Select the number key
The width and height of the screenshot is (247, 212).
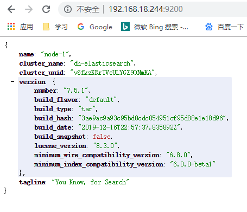(45, 90)
